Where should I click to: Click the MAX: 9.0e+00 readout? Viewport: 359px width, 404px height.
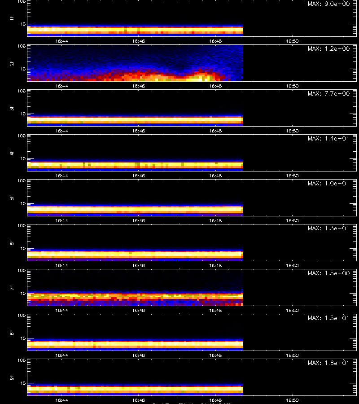(328, 4)
